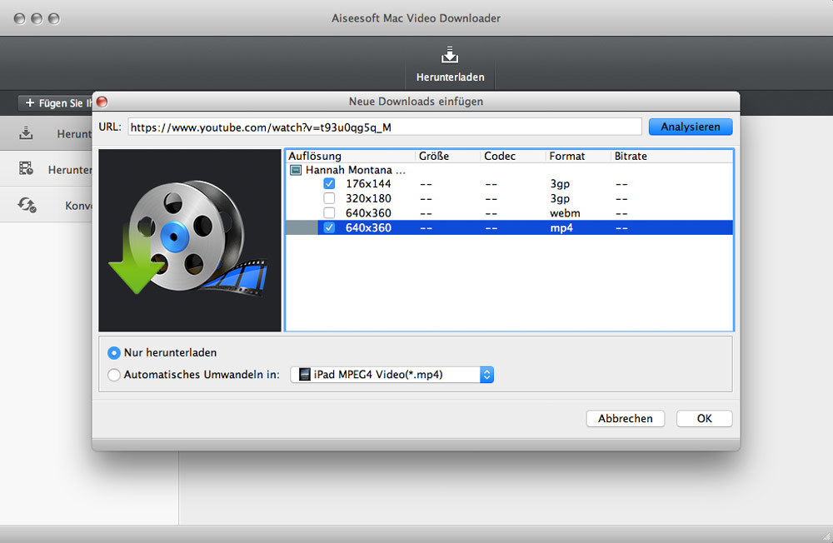Click the 320x180 resolution text
Screen dimensions: 833x543
[x=368, y=199]
